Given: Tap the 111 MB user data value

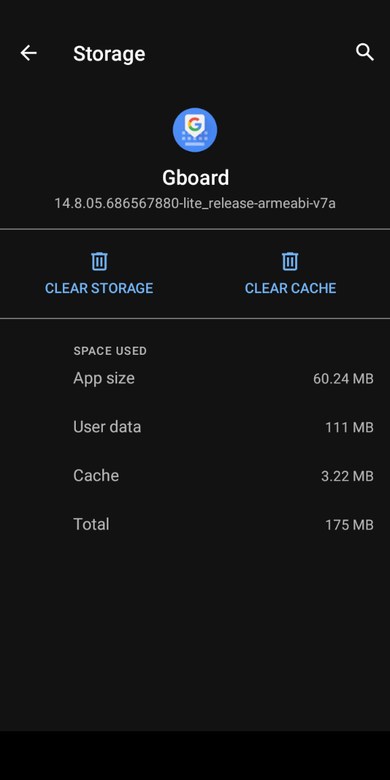Looking at the screenshot, I should tap(349, 427).
